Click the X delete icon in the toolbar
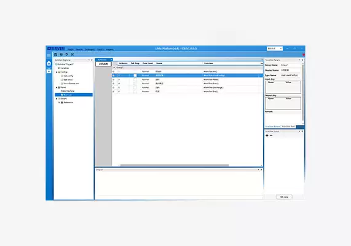 click(73, 55)
